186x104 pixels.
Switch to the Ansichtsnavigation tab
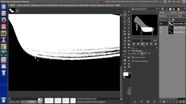[x=139, y=9]
